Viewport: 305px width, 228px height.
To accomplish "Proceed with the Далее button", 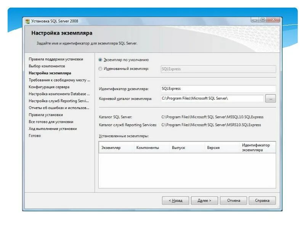I will coord(204,201).
